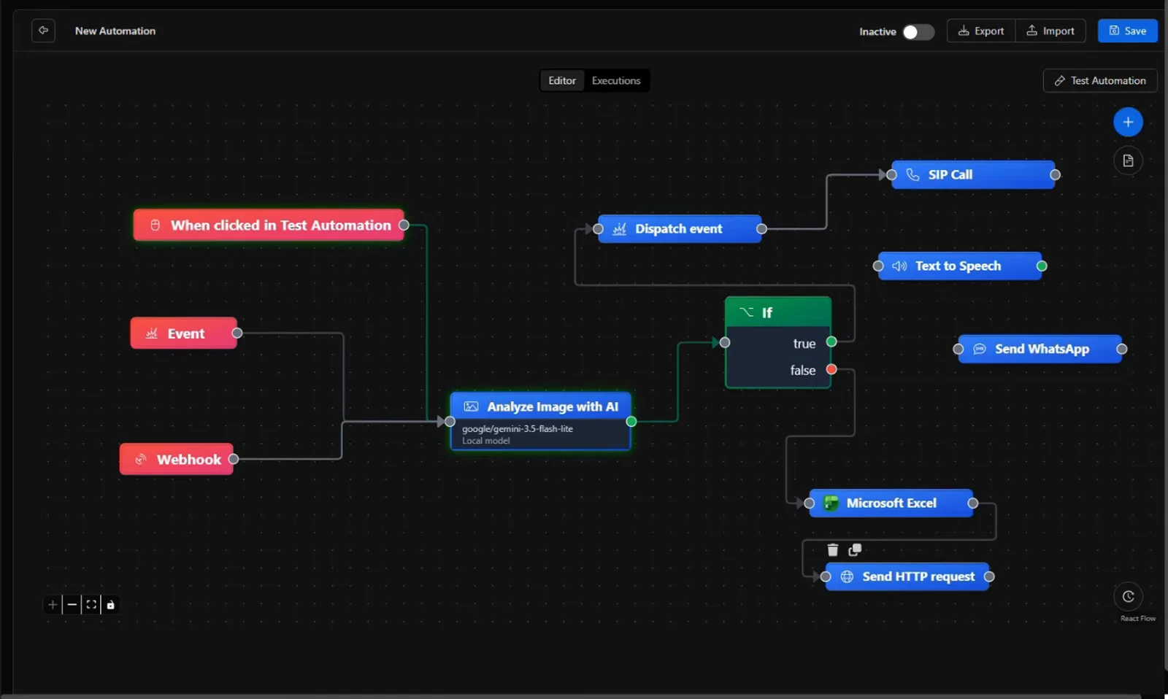Click the If node false output handle
The height and width of the screenshot is (699, 1168).
point(831,369)
